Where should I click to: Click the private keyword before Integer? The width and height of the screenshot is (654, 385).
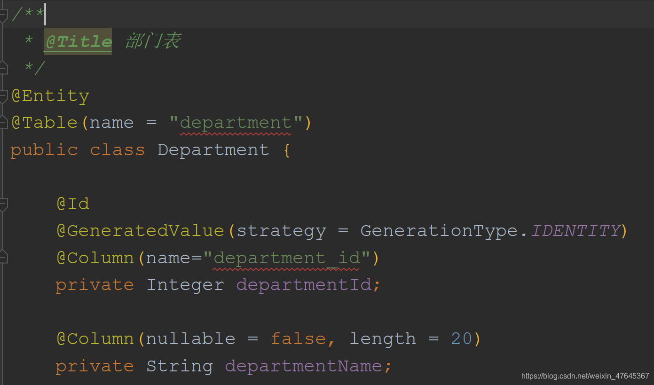coord(95,285)
